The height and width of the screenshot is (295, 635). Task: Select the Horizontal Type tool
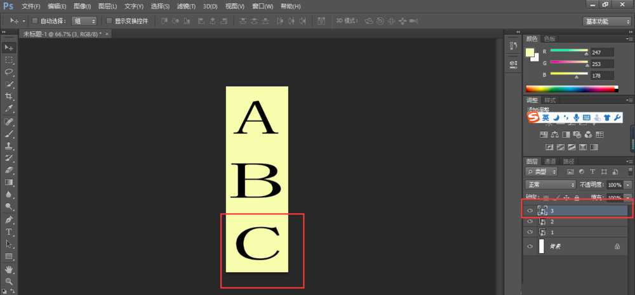[9, 232]
